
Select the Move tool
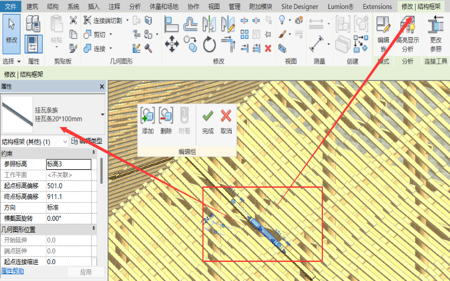172,44
